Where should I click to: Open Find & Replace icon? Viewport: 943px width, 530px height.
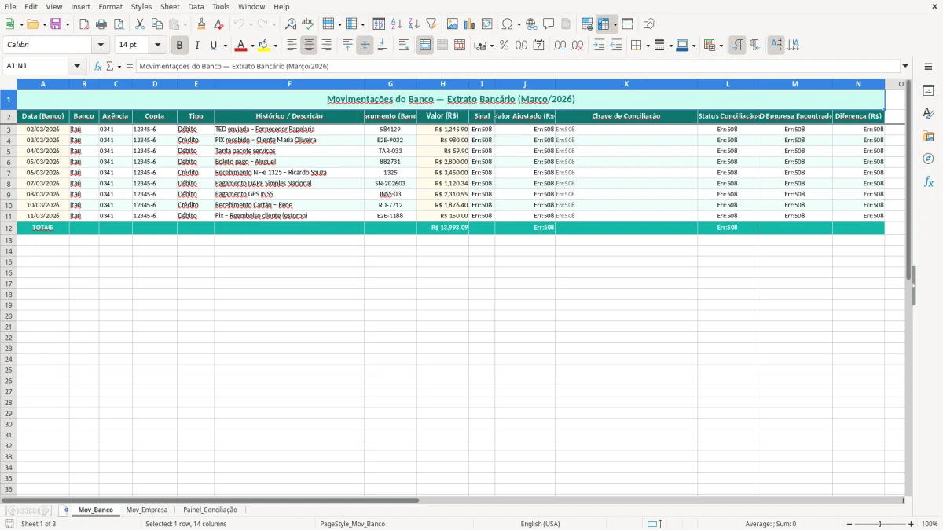[x=291, y=24]
